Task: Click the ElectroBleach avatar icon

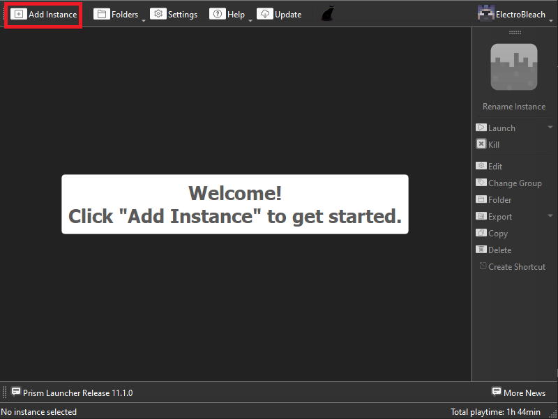Action: [485, 13]
